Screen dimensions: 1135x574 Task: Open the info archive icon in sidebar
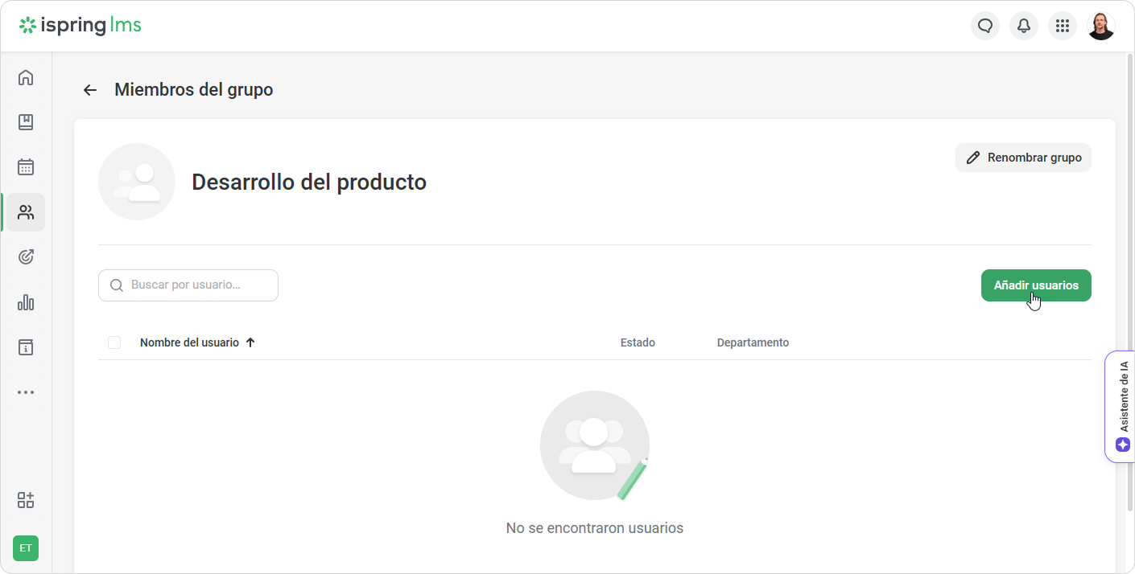(x=26, y=347)
